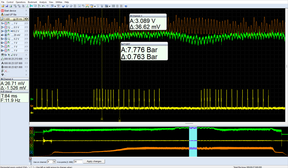Open the Bookmark menu

pos(32,2)
